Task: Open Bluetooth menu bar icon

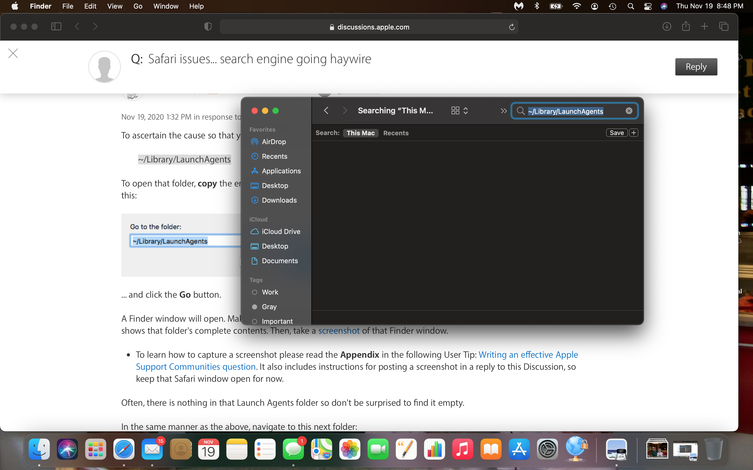Action: coord(537,6)
